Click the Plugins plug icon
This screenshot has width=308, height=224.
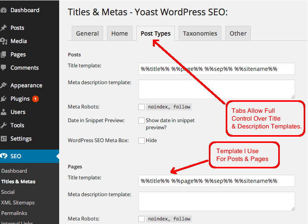point(4,99)
